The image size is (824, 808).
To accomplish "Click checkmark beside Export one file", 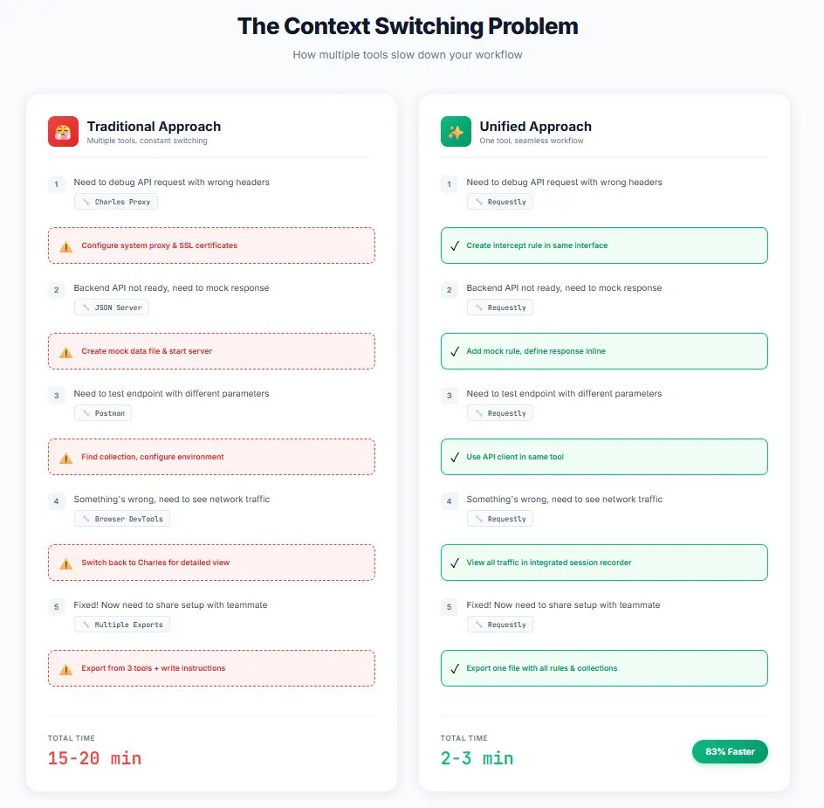I will 454,669.
